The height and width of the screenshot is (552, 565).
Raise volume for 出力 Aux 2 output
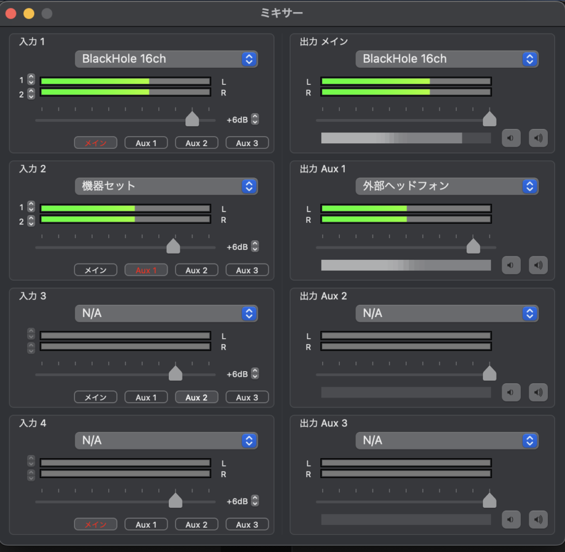[538, 392]
